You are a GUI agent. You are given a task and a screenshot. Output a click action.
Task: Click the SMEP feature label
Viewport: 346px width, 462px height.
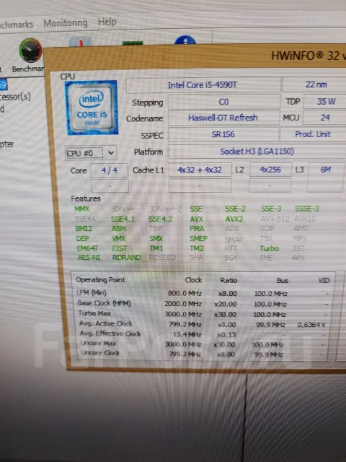click(199, 238)
